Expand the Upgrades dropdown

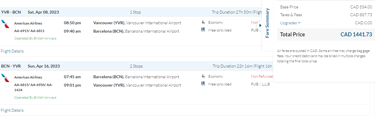[290, 23]
